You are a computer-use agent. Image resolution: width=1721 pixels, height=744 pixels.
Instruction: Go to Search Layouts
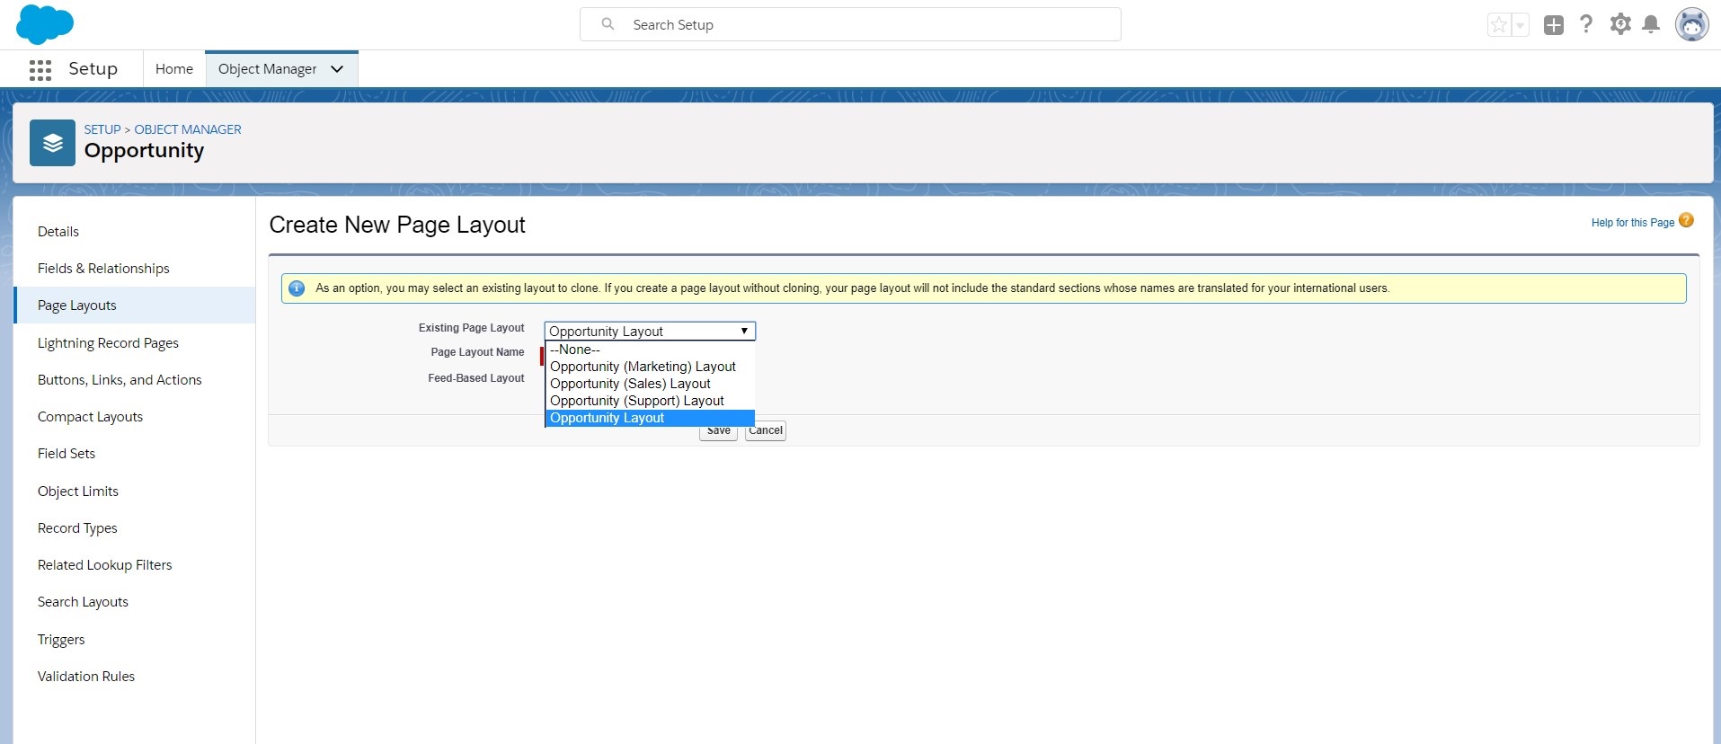(x=83, y=602)
